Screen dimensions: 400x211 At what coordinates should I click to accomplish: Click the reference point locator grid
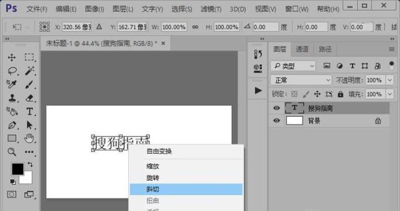tap(45, 27)
